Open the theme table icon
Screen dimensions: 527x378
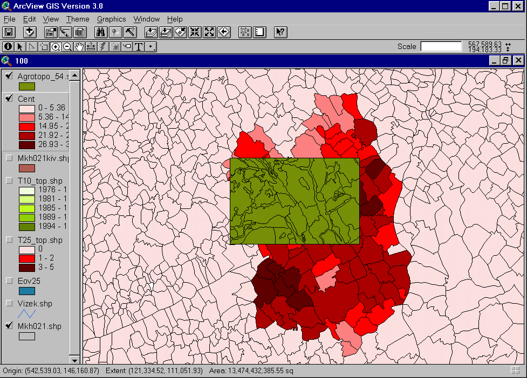click(80, 32)
